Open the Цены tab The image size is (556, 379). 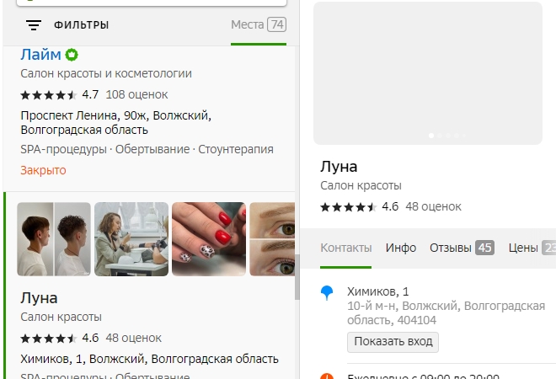coord(522,248)
